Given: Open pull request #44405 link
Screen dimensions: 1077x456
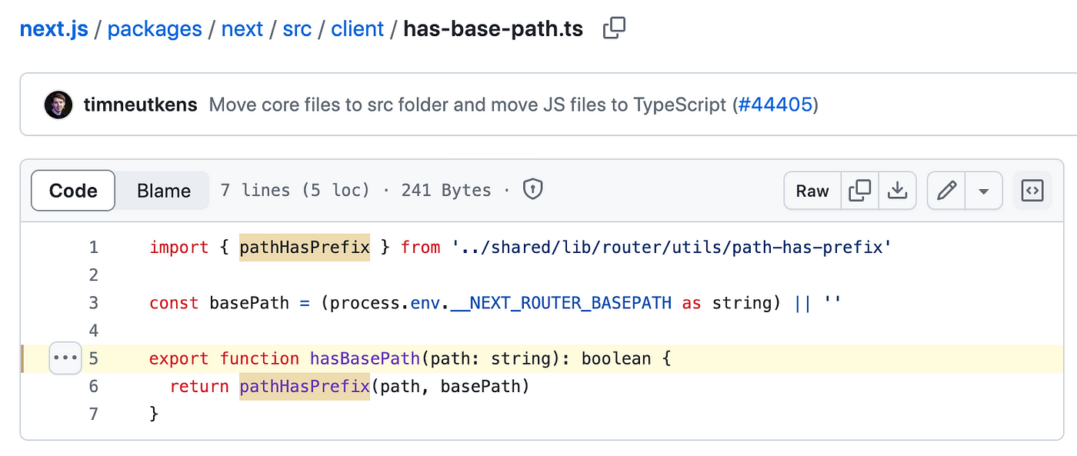Looking at the screenshot, I should [775, 105].
